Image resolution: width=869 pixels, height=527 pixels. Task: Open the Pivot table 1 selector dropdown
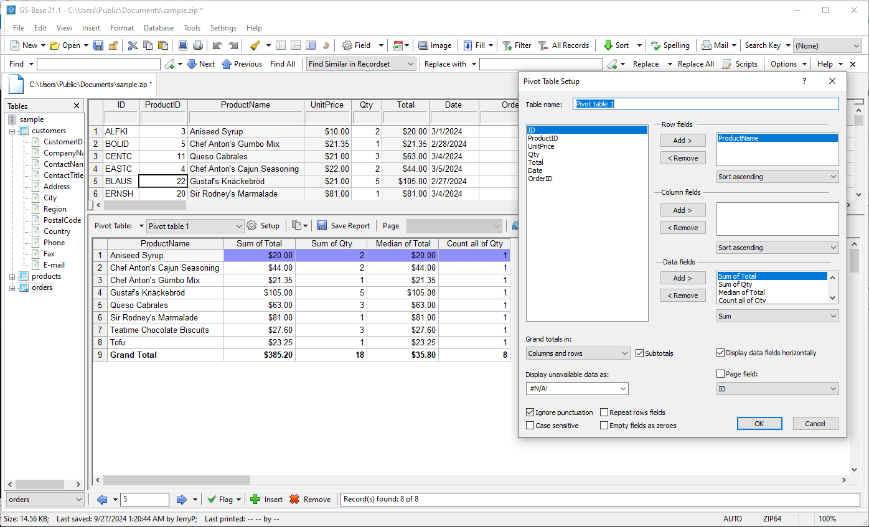click(x=195, y=226)
